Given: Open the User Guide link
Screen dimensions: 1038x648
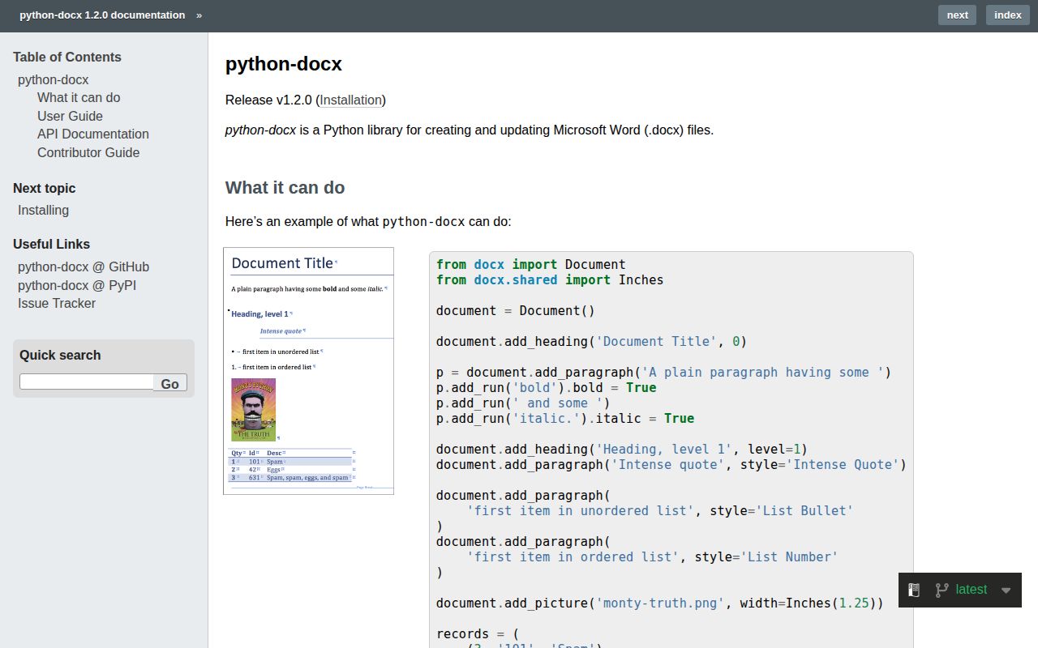Looking at the screenshot, I should (70, 116).
